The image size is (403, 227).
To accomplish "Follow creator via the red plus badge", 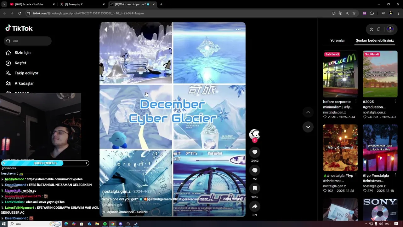I will [255, 140].
